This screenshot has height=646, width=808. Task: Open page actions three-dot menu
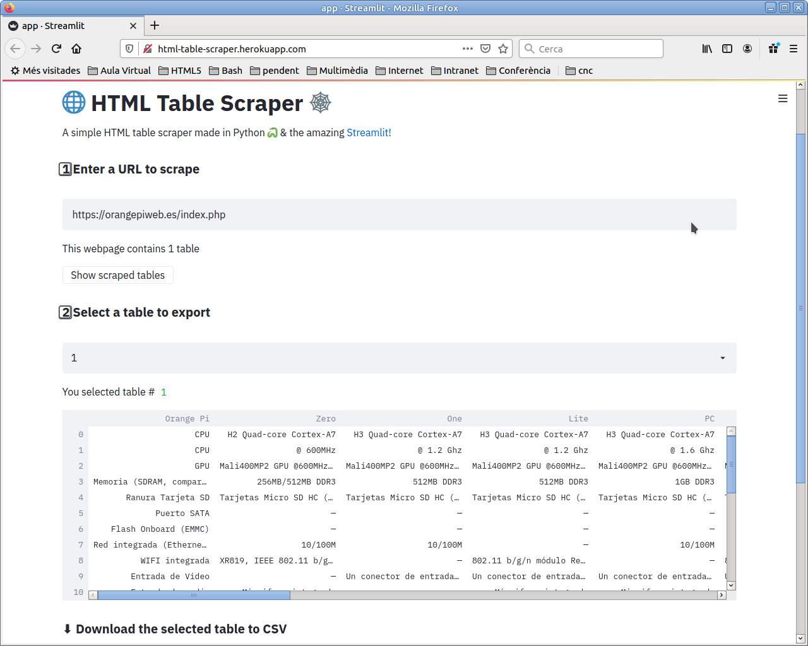point(468,49)
